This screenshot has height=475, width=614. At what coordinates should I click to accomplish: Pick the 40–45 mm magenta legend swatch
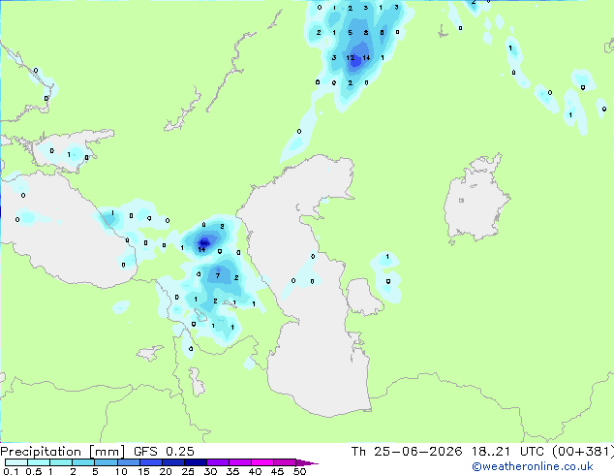[262, 462]
